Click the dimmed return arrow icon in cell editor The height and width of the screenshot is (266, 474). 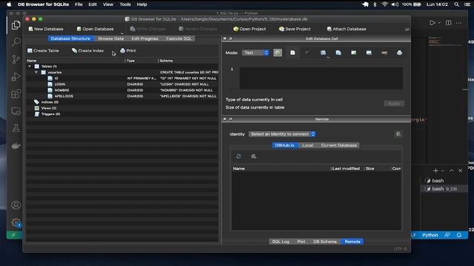(x=307, y=52)
